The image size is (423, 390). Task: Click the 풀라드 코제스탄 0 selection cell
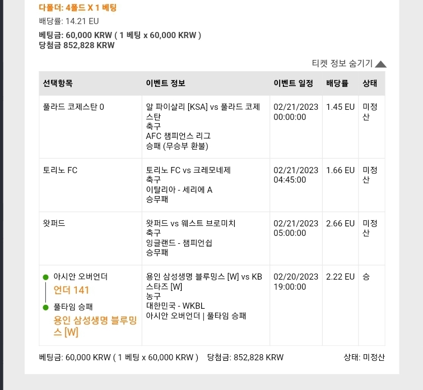tap(90, 127)
